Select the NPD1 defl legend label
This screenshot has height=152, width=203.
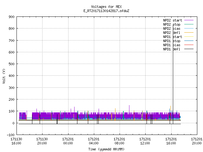click(x=172, y=49)
